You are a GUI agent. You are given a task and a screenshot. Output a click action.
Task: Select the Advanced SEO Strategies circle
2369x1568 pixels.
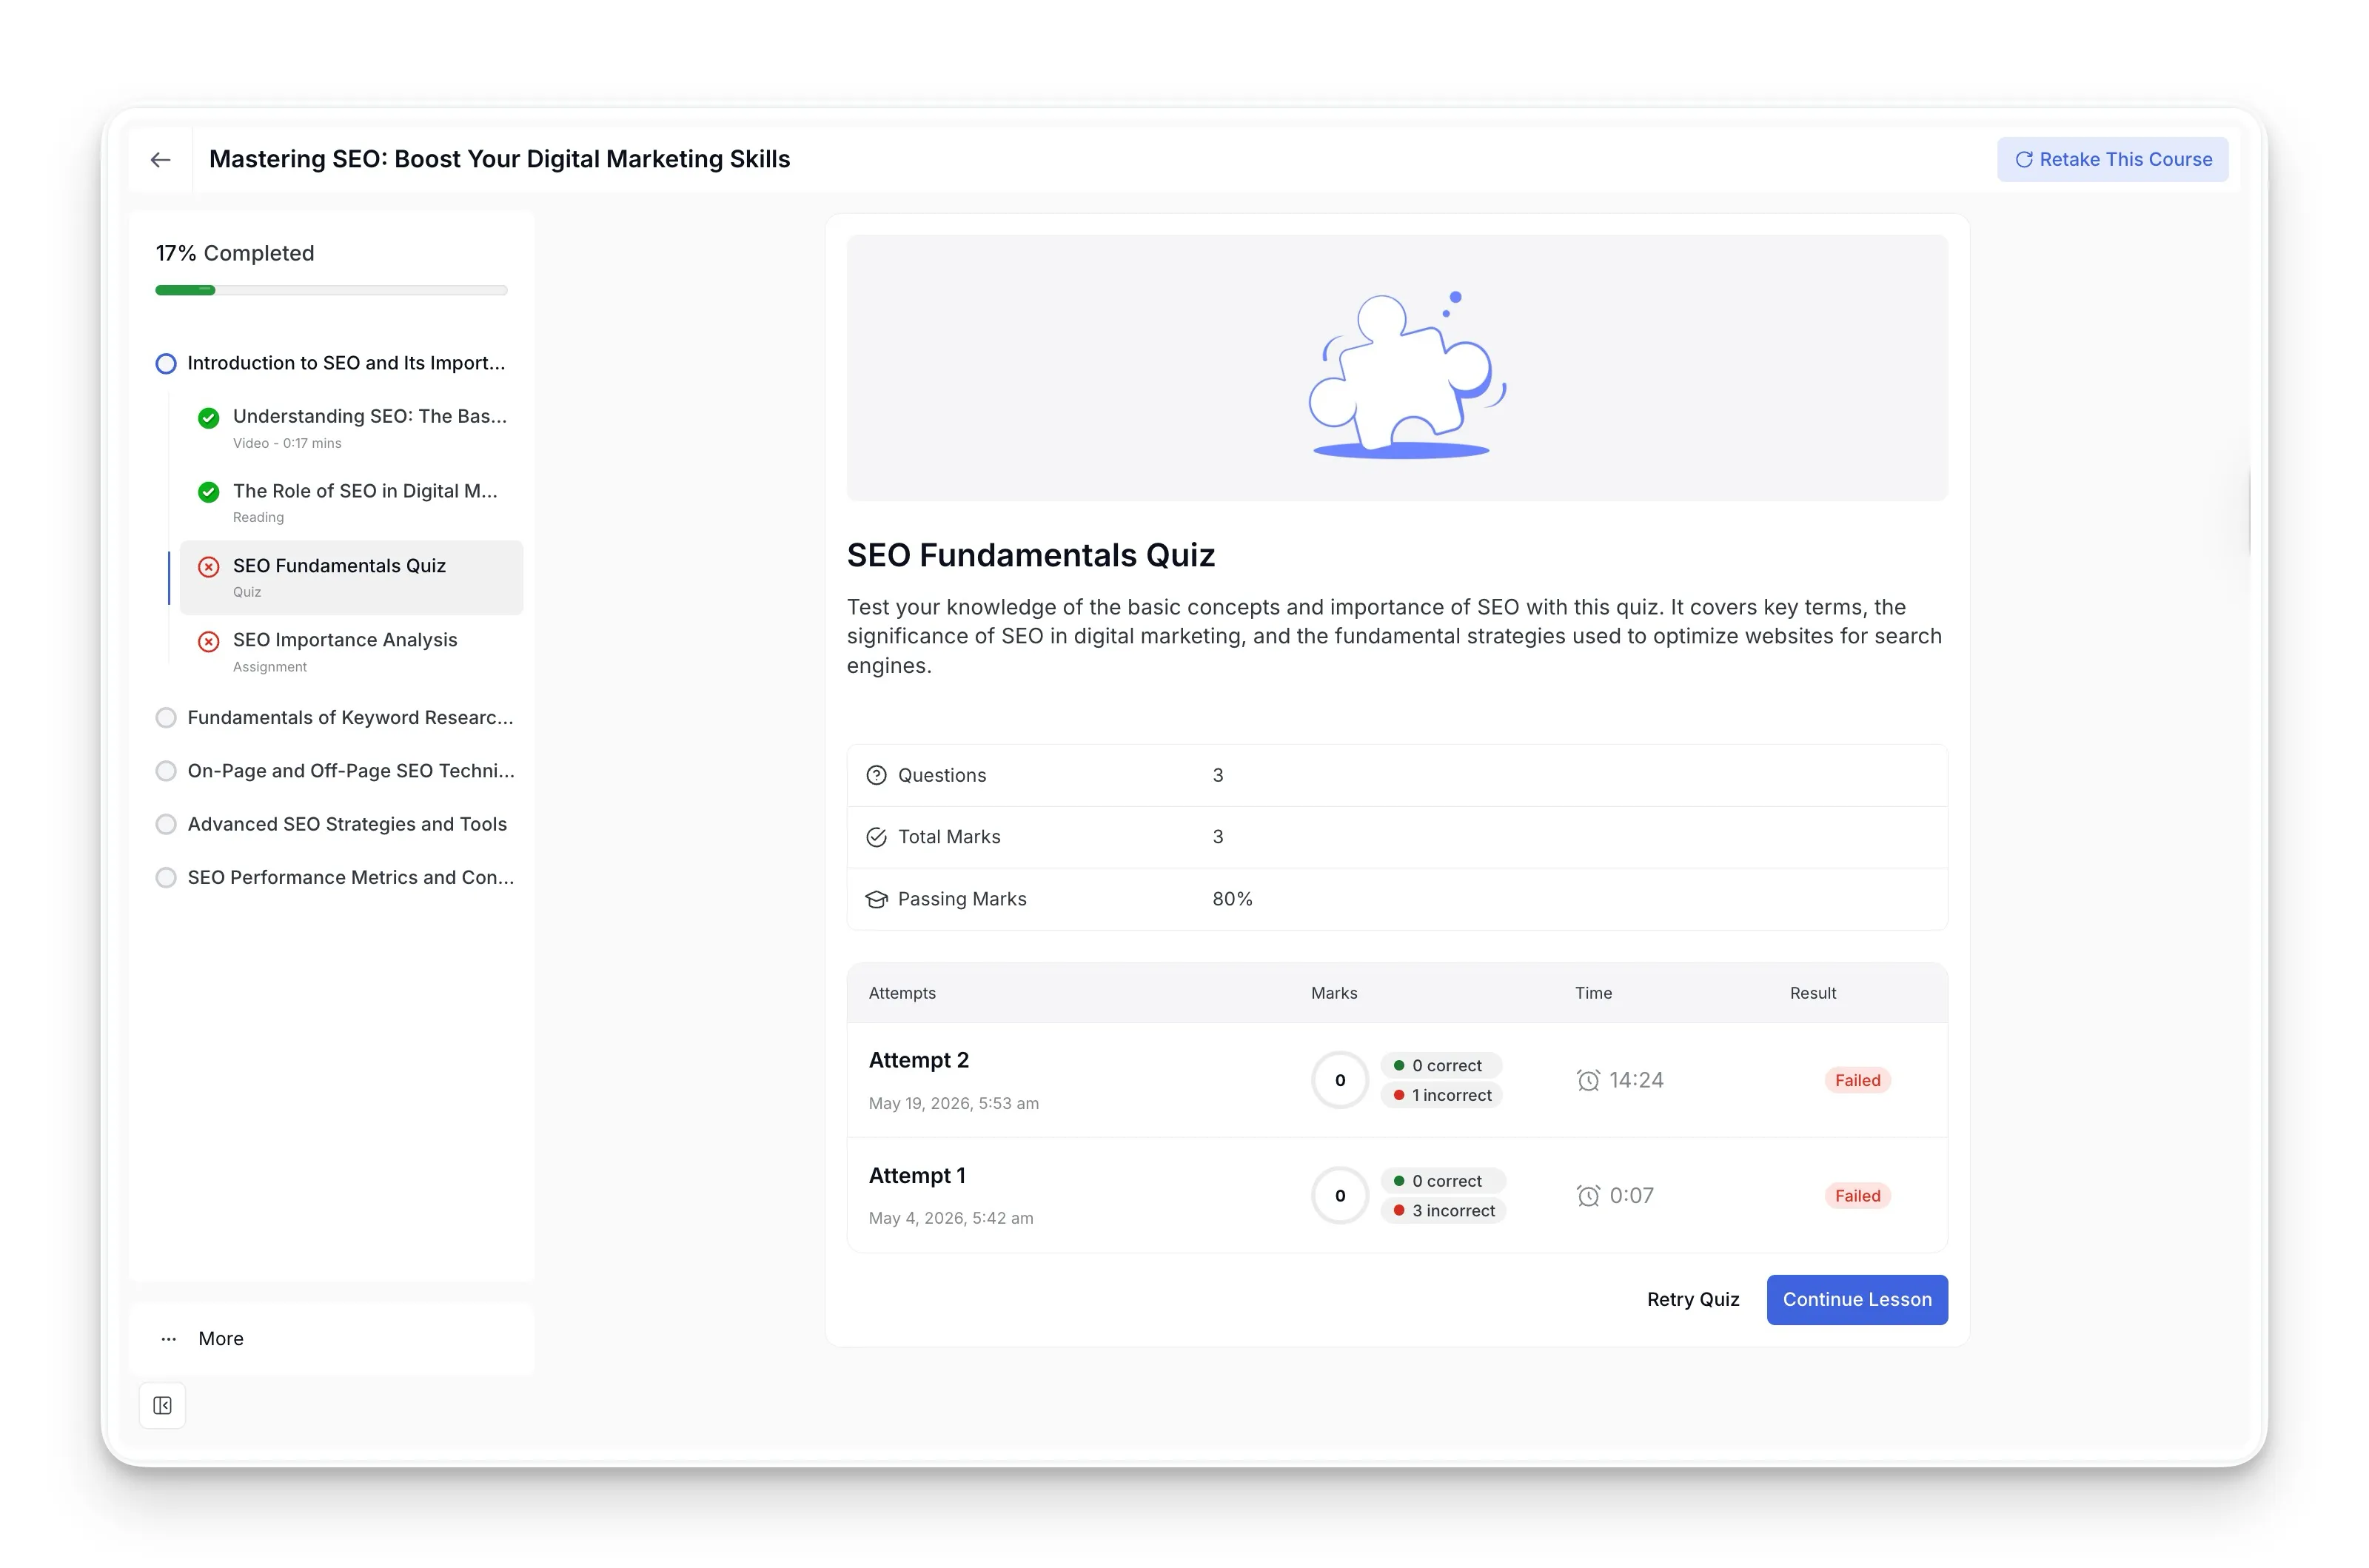click(166, 825)
